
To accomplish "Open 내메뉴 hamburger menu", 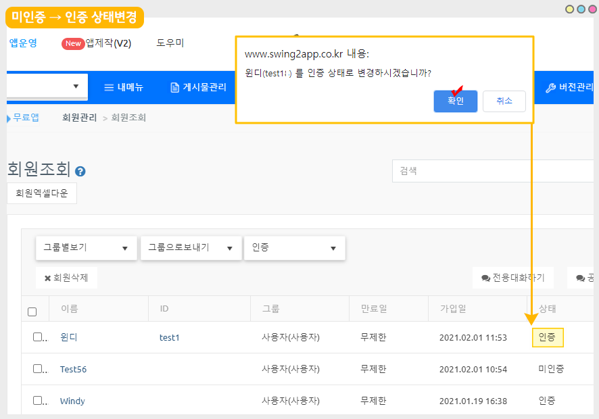I will point(124,87).
